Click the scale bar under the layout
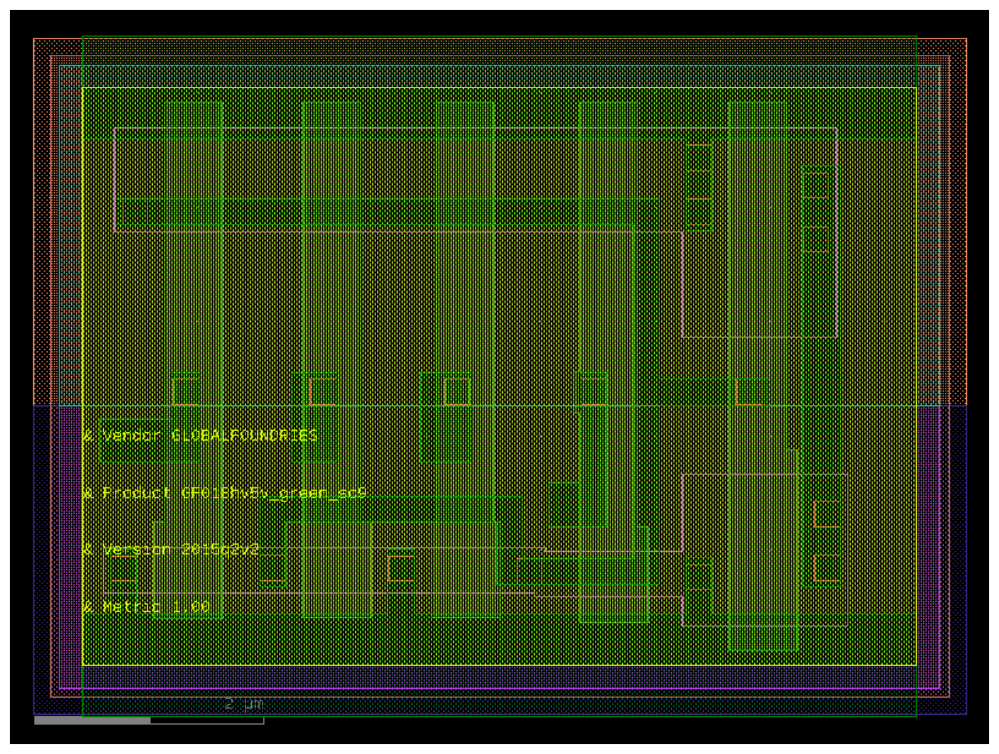This screenshot has height=754, width=999. (x=149, y=721)
